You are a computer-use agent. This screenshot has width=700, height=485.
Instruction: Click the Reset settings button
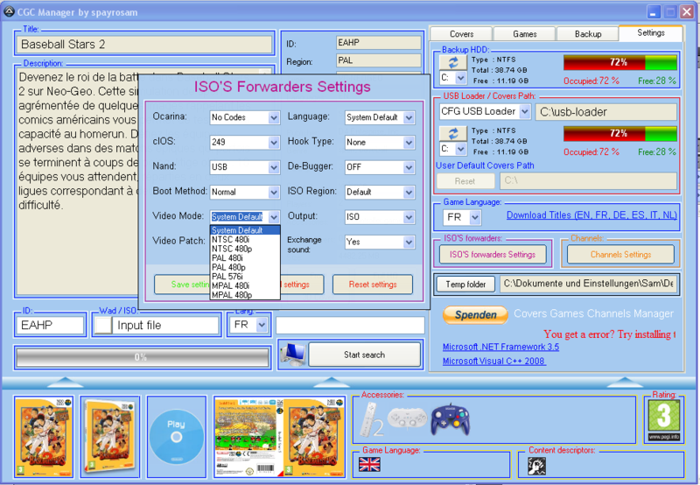tap(373, 285)
